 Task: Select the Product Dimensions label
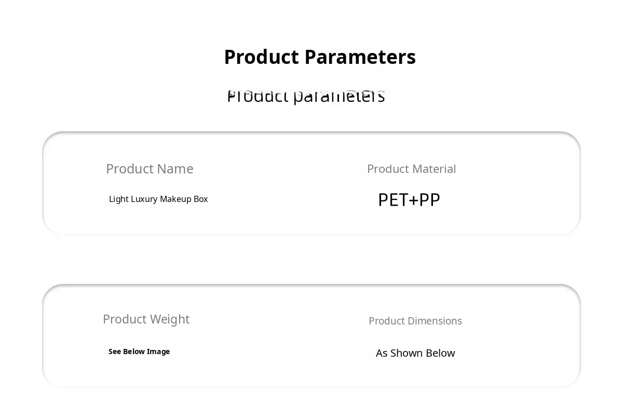[415, 321]
